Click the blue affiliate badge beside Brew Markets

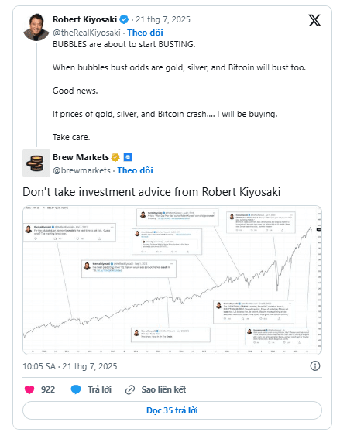tap(128, 157)
